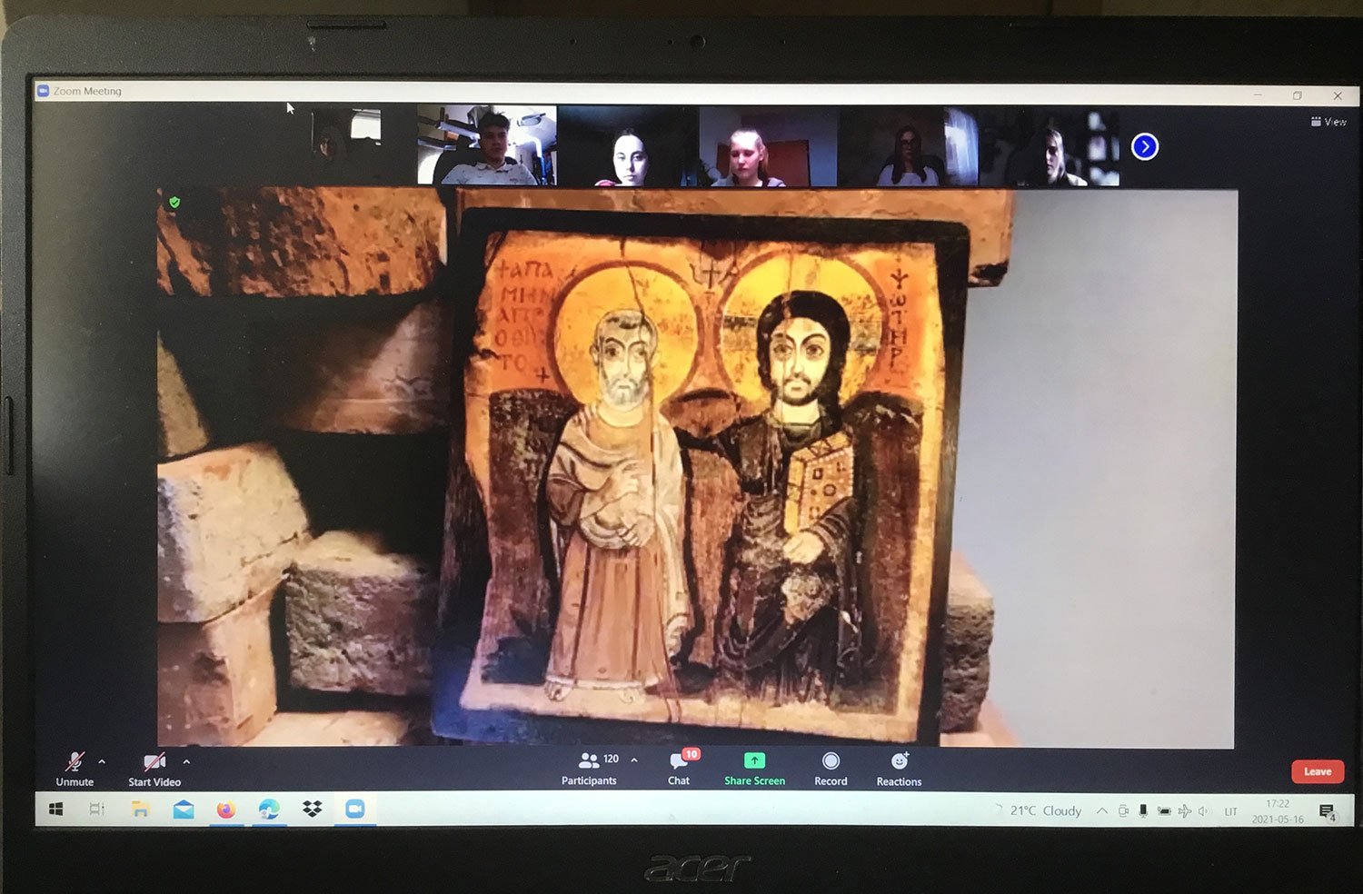This screenshot has width=1363, height=894.
Task: Open the Windows Start menu
Action: coord(55,809)
